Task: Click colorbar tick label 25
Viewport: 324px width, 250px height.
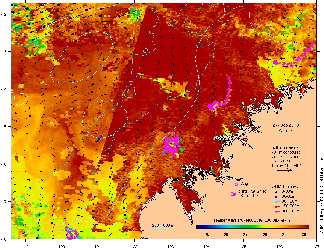Action: pyautogui.click(x=207, y=235)
